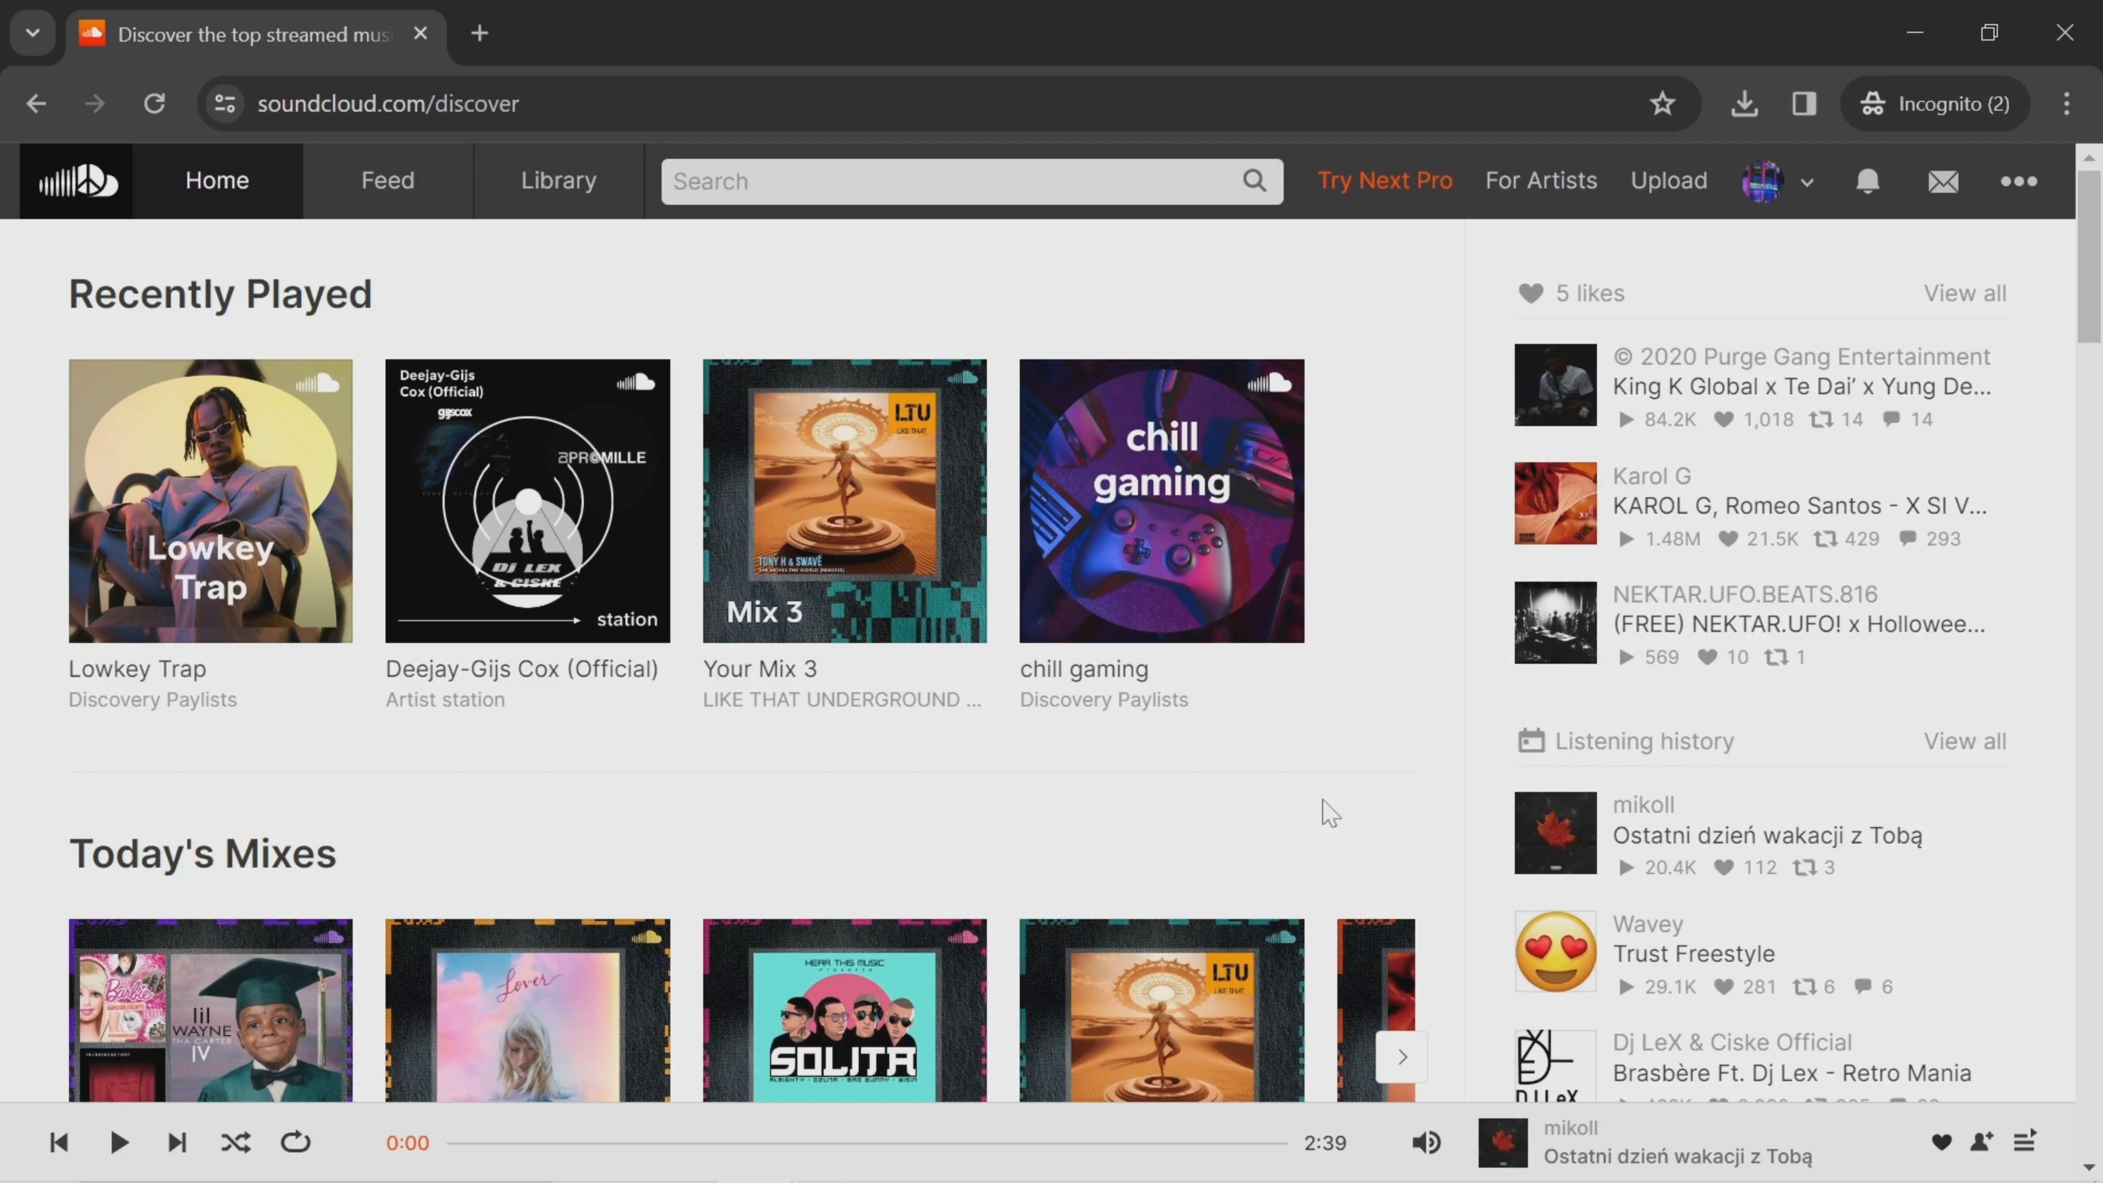The height and width of the screenshot is (1183, 2103).
Task: Click View all under 5 likes section
Action: [x=1967, y=292]
